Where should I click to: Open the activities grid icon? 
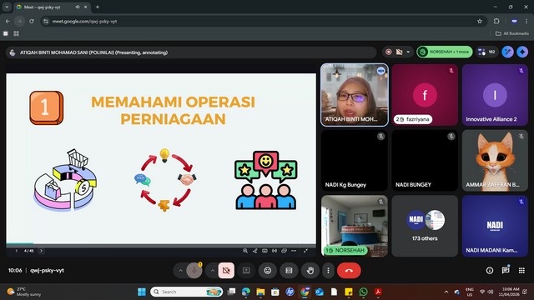click(x=521, y=270)
